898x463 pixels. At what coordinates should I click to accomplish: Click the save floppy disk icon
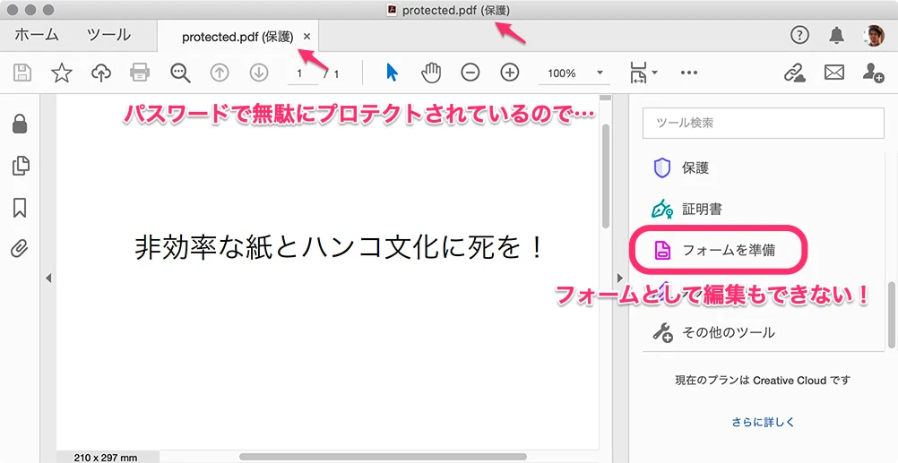(22, 73)
